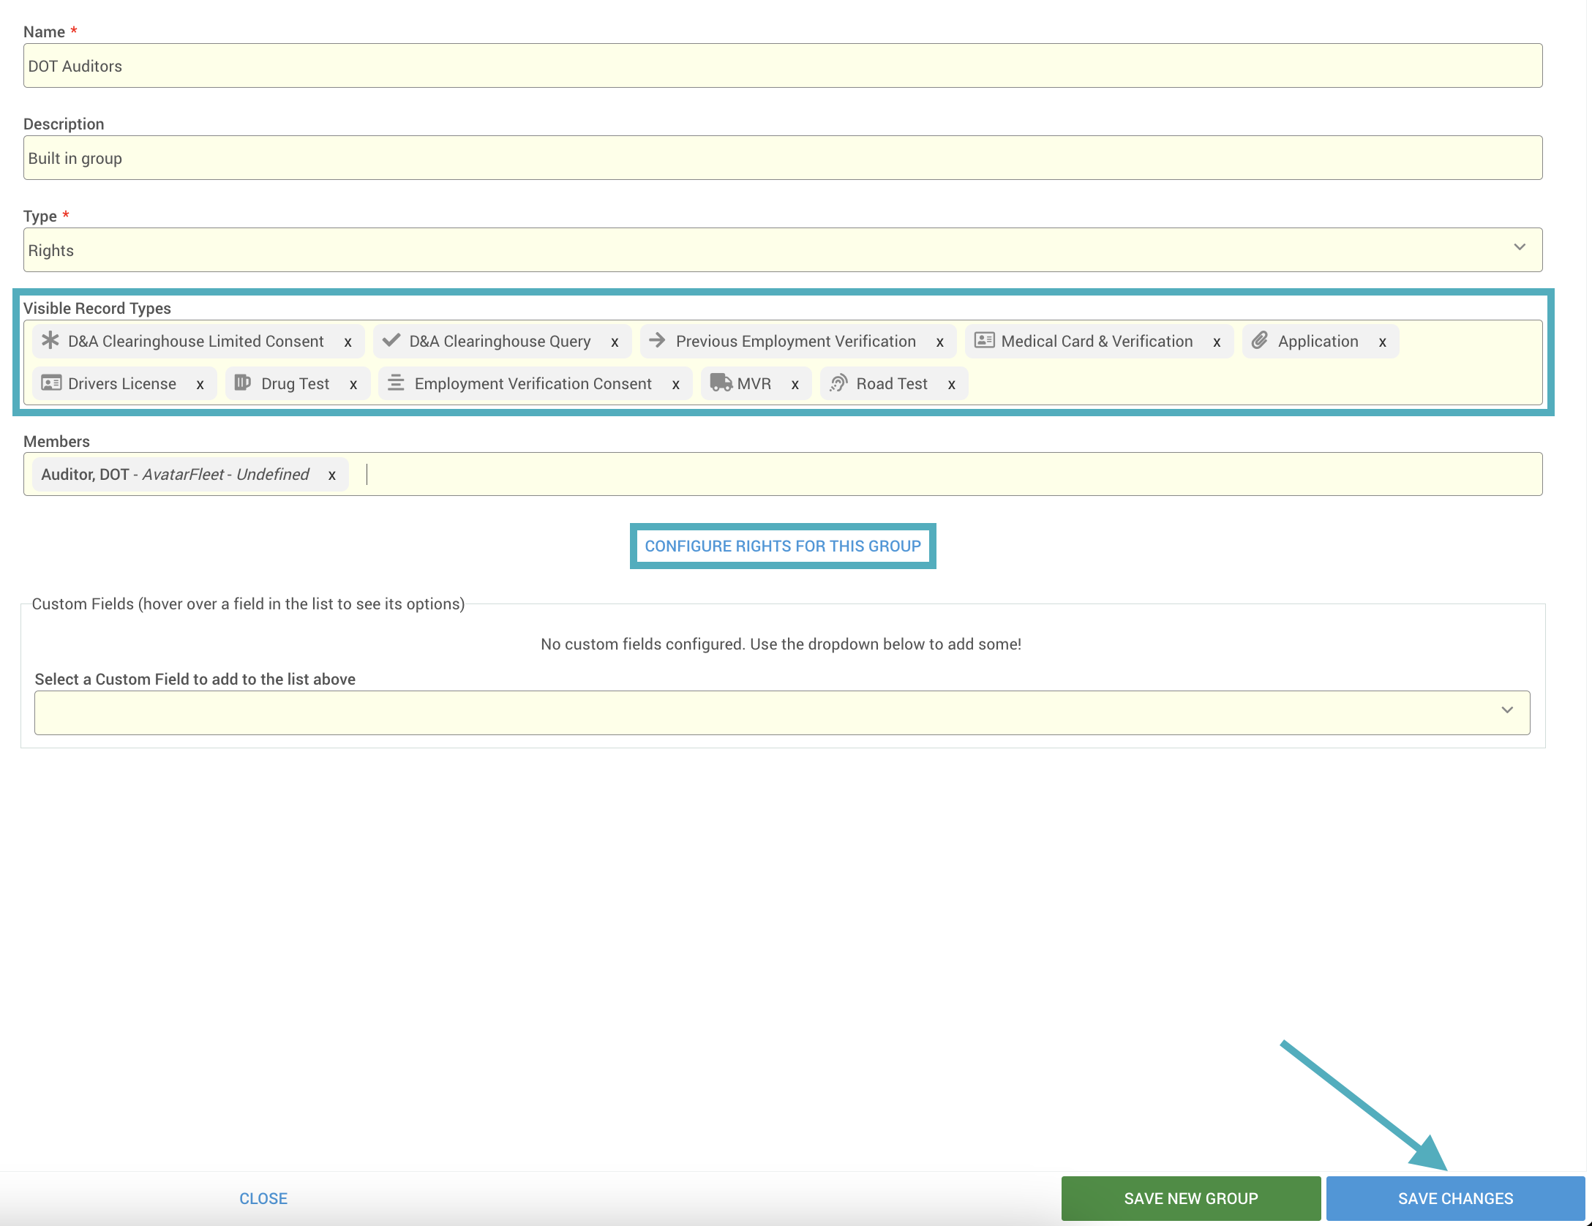Click the Medical Card ID icon
The width and height of the screenshot is (1592, 1226).
(984, 340)
